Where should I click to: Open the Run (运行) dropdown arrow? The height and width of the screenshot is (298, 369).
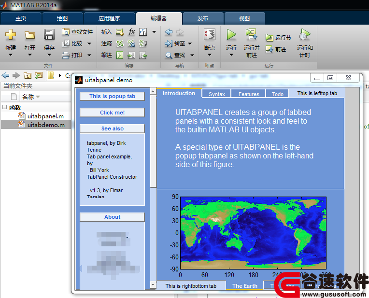[231, 55]
